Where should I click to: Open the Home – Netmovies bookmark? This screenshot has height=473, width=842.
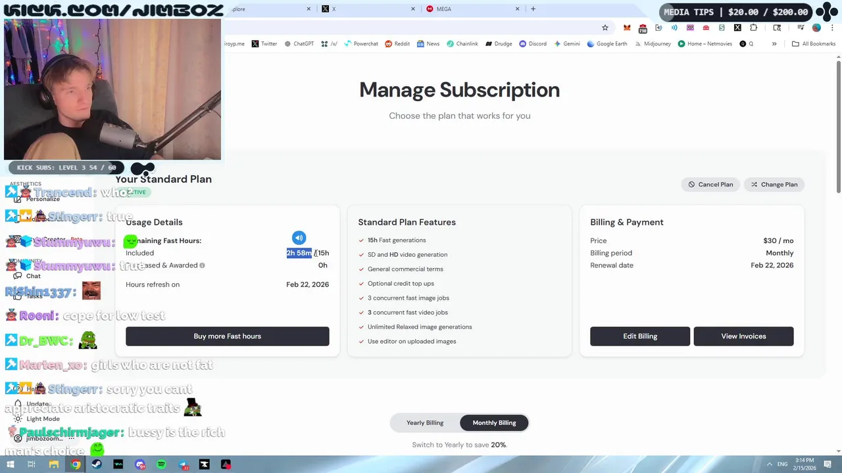[705, 44]
